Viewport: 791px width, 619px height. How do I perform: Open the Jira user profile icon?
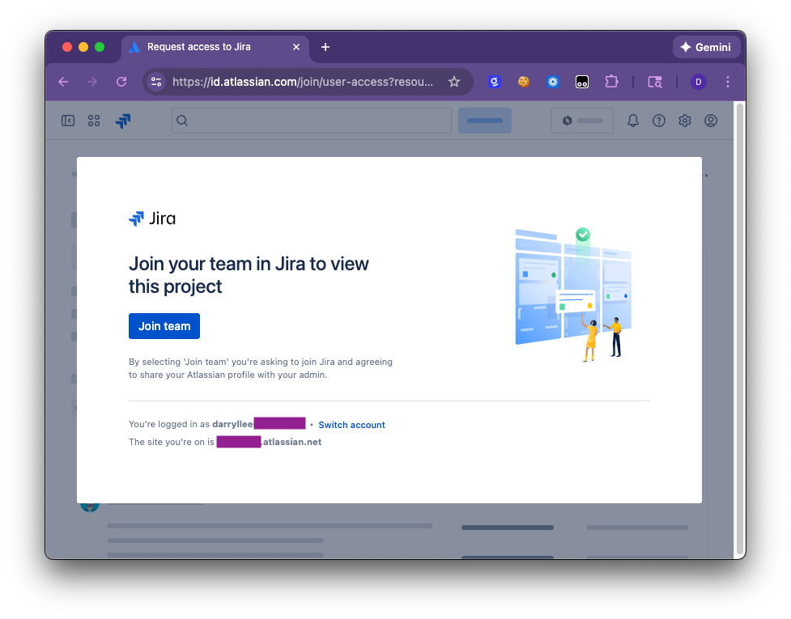click(711, 121)
